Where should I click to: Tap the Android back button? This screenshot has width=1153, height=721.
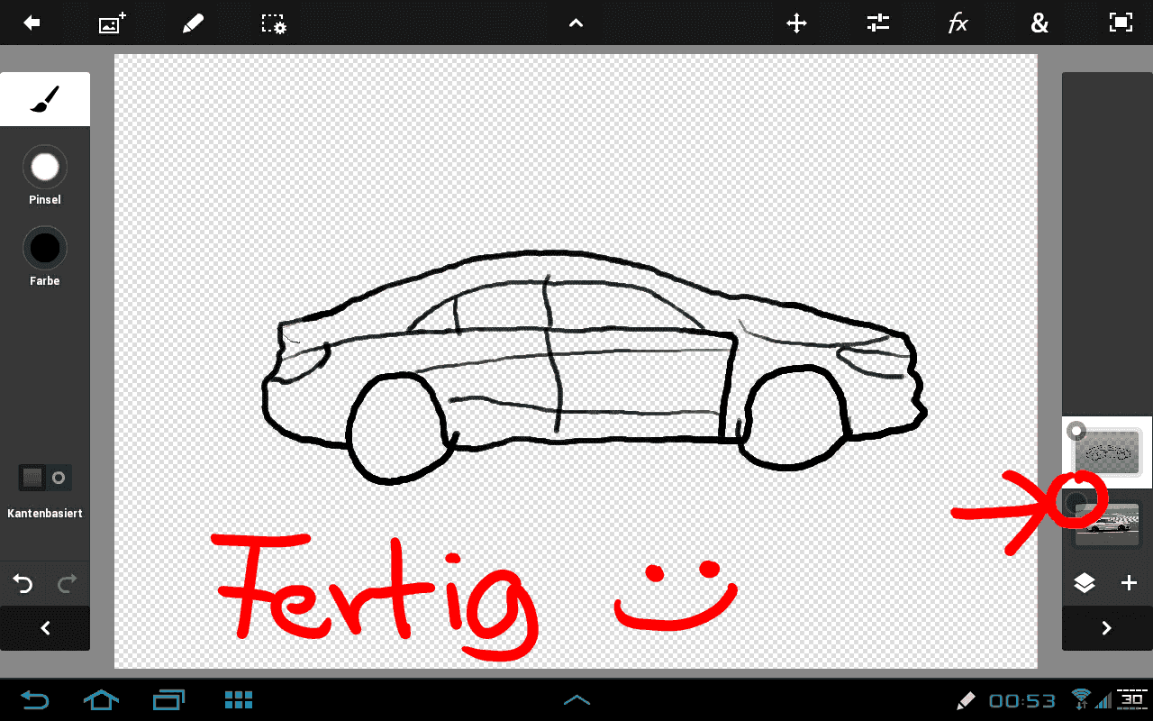pos(34,699)
